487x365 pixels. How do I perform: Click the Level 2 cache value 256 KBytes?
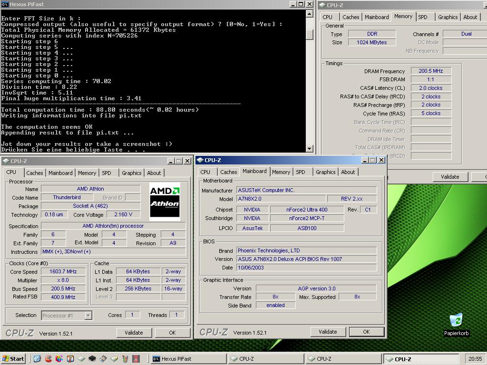(138, 288)
